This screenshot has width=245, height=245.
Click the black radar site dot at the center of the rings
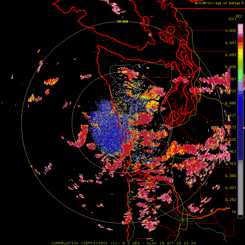coord(122,123)
